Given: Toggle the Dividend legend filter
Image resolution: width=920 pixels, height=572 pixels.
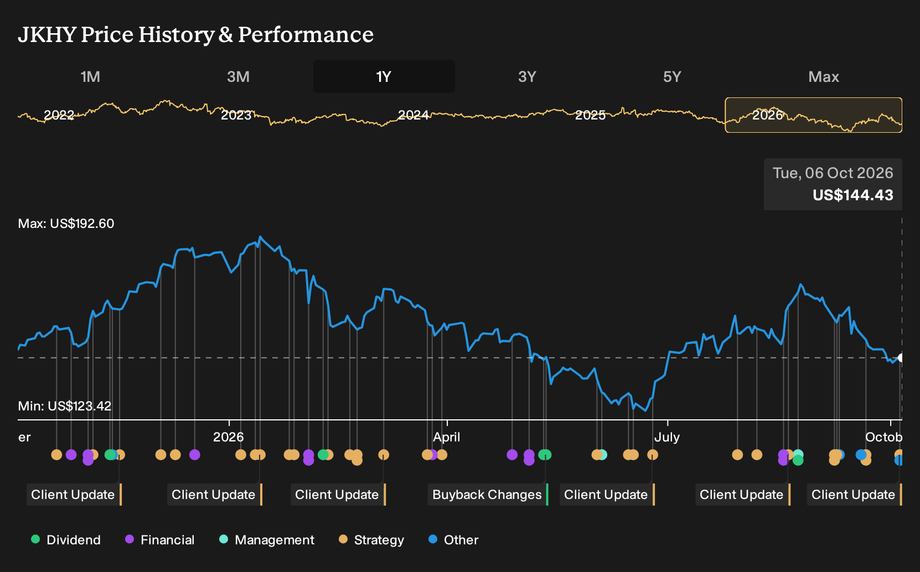Looking at the screenshot, I should tap(66, 540).
